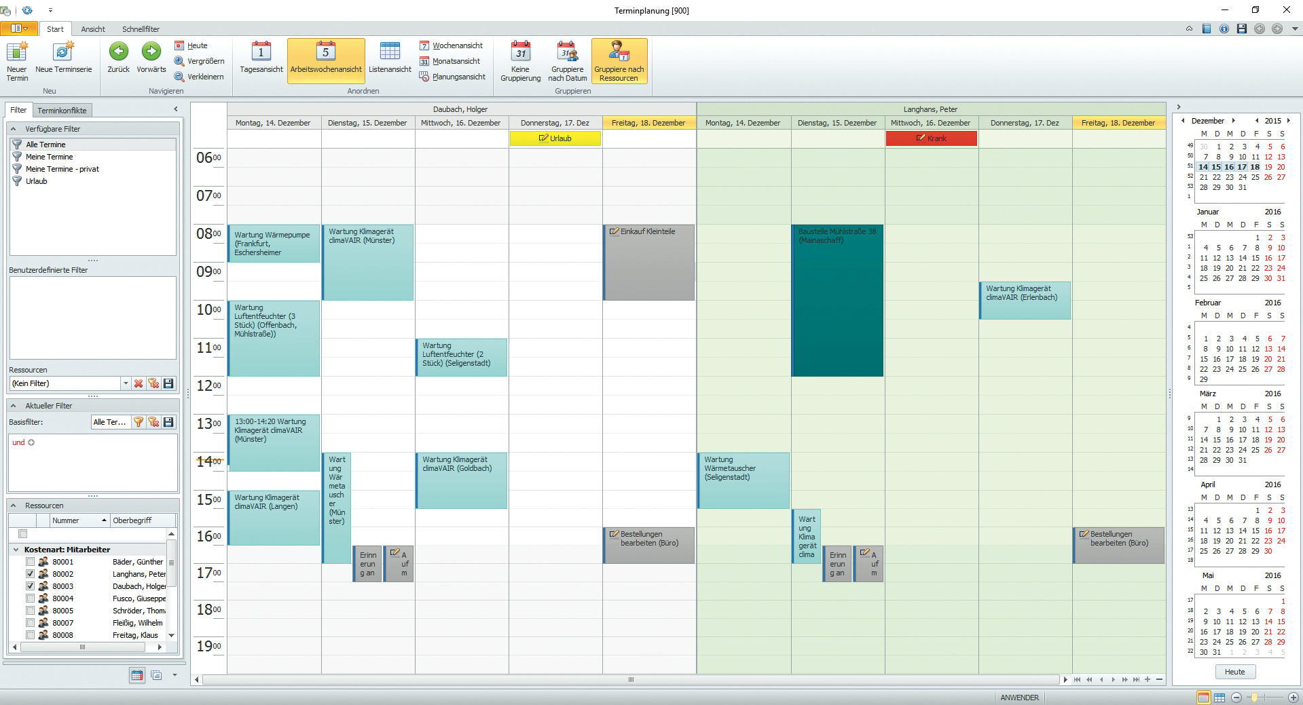Open the Start ribbon tab
Viewport: 1303px width, 705px height.
(55, 29)
